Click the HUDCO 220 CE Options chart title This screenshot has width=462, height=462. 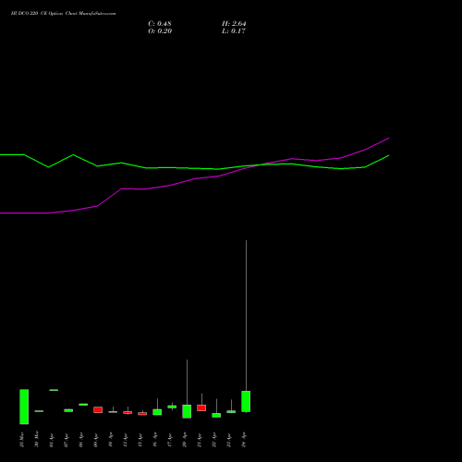point(63,14)
